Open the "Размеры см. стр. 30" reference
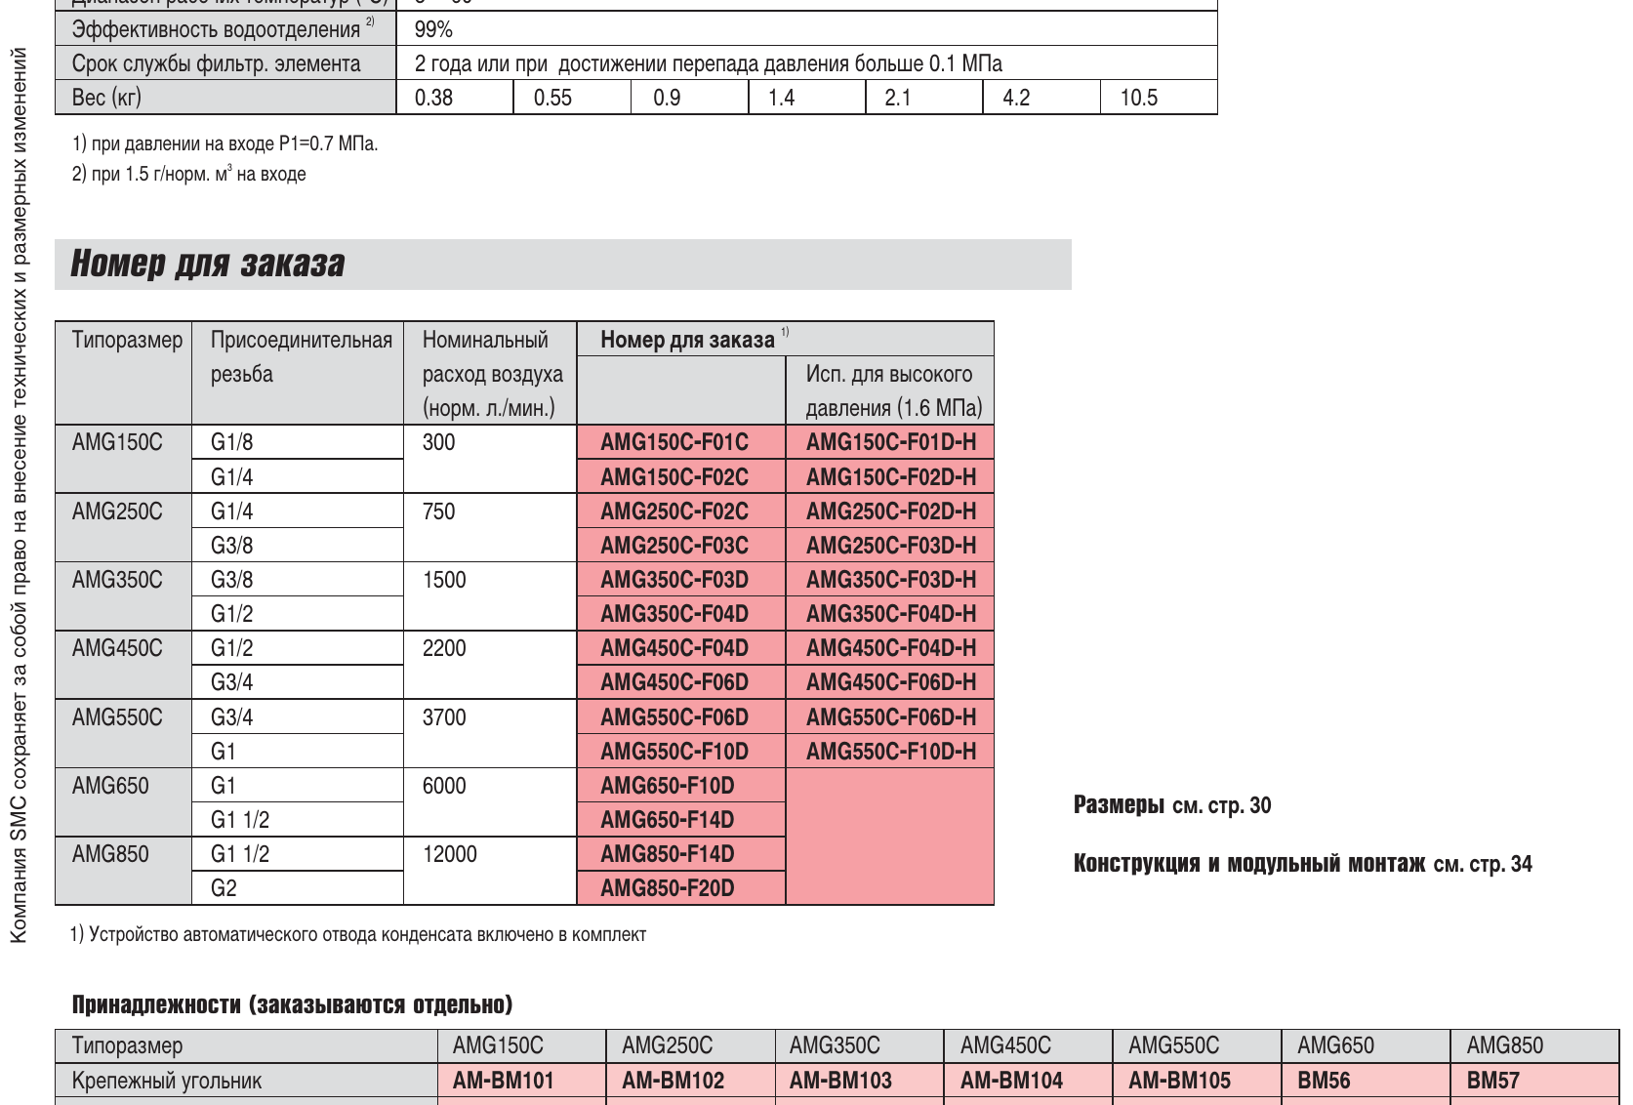 [x=1172, y=805]
